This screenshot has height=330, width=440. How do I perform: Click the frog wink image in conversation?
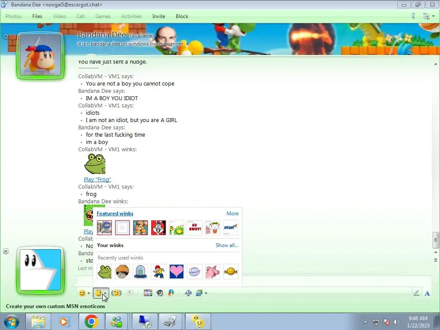95,164
